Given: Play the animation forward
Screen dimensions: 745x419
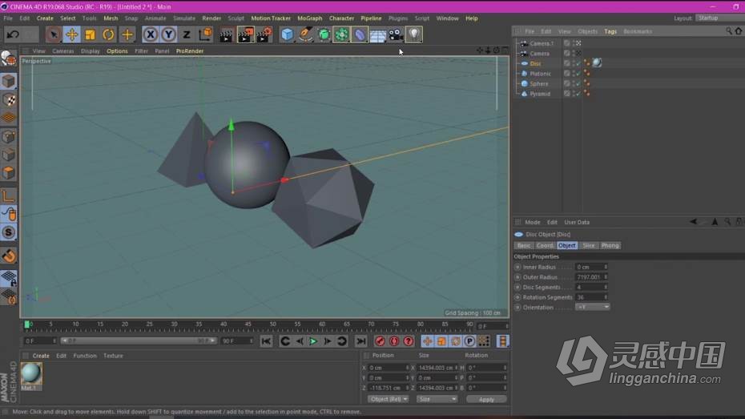Looking at the screenshot, I should click(x=313, y=341).
